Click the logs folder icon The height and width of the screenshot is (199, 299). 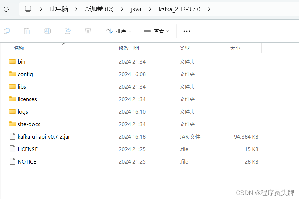12,111
